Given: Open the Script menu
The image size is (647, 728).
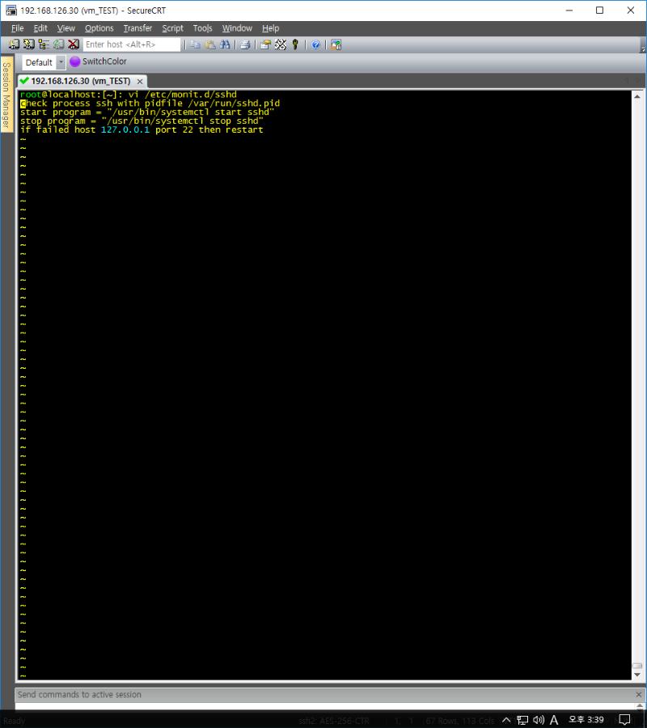Looking at the screenshot, I should 172,28.
